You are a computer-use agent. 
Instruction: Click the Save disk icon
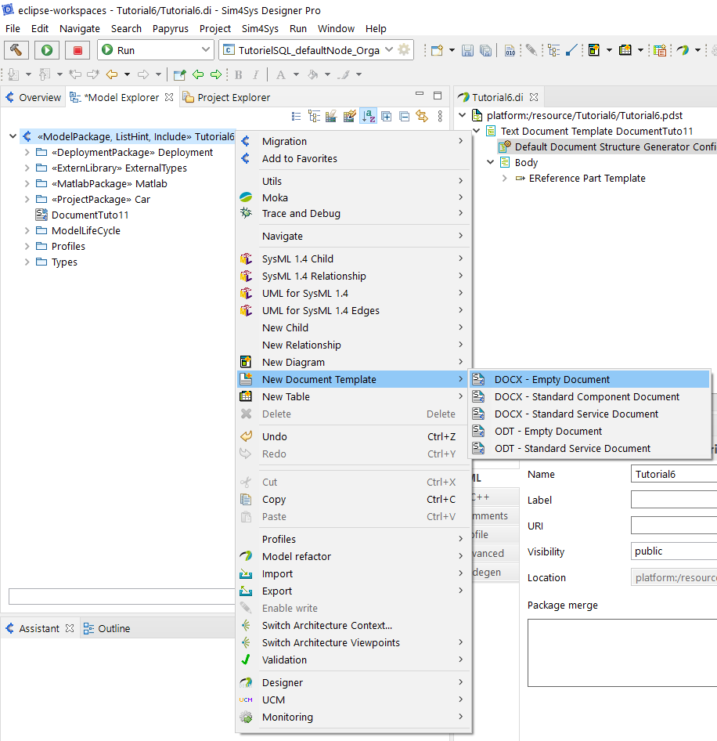click(x=467, y=50)
